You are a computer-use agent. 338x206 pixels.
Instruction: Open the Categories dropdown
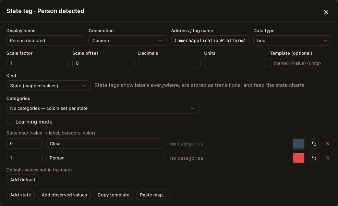(x=103, y=108)
